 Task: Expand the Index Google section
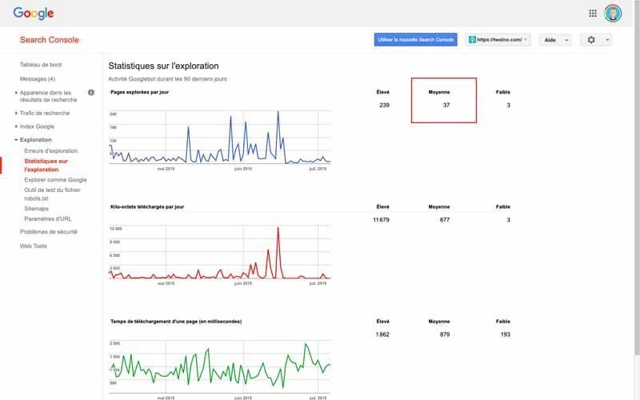[37, 126]
